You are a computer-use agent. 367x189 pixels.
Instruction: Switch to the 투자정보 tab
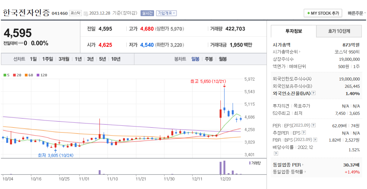[294, 31]
